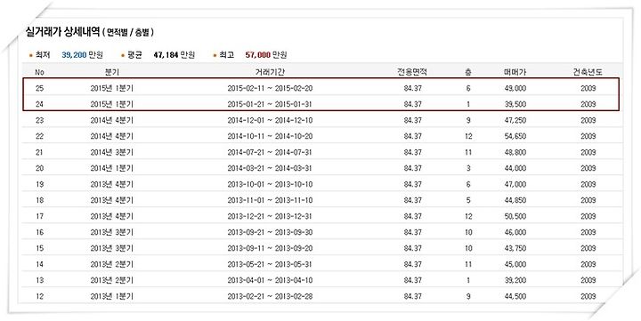Screen dimensions: 641x321
Task: Click sale price 45,000
Action: [515, 264]
